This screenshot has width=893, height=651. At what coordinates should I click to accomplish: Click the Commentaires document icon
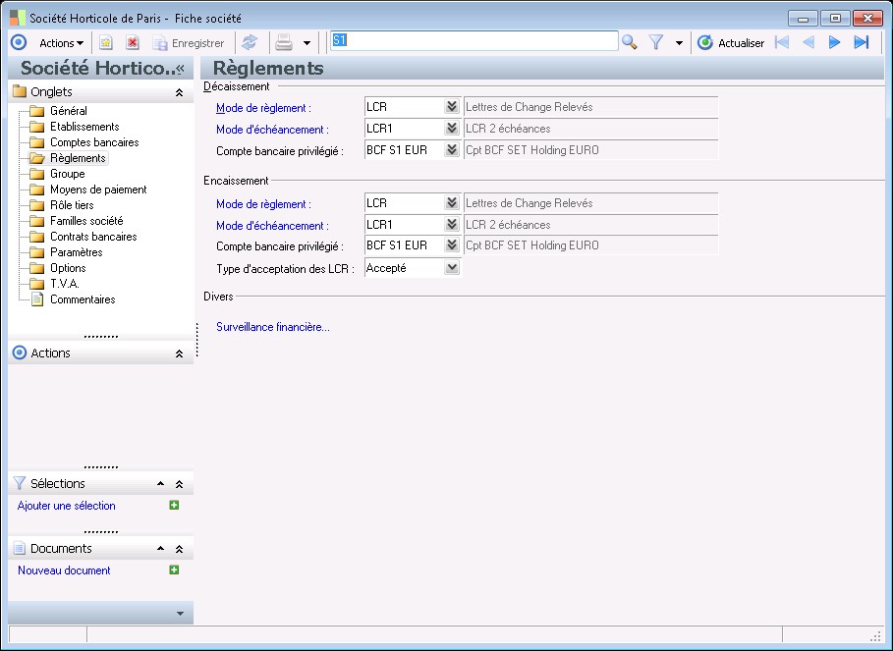37,299
